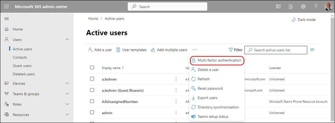Open the admin user name
The image size is (335, 123).
coord(107,113)
